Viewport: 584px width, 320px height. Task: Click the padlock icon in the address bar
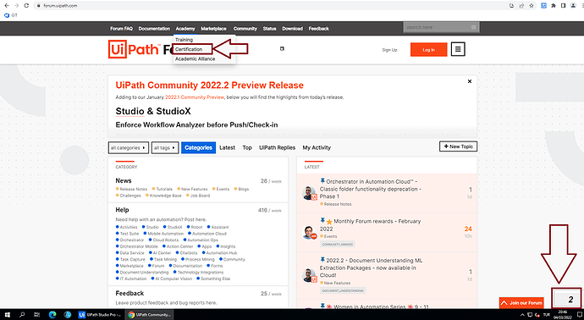[x=38, y=6]
